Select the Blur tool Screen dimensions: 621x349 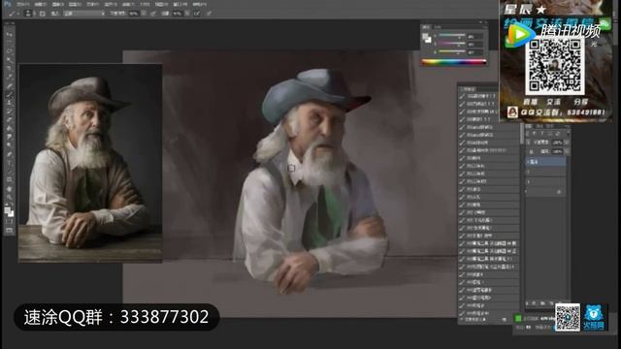click(9, 137)
